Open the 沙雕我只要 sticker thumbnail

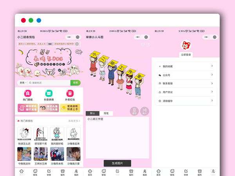74,154
